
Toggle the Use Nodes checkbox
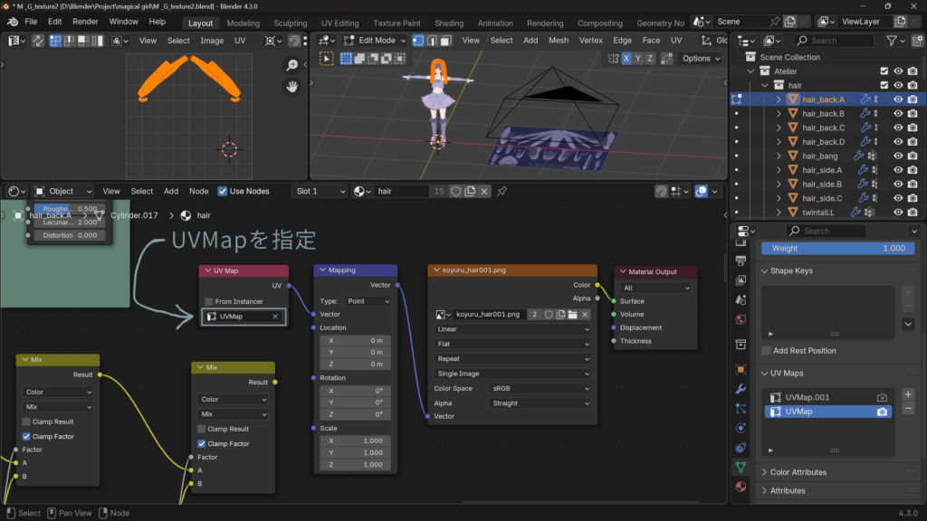[x=223, y=191]
